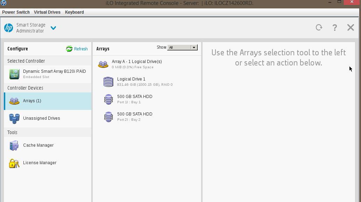Open the Virtual Drives menu

click(47, 12)
